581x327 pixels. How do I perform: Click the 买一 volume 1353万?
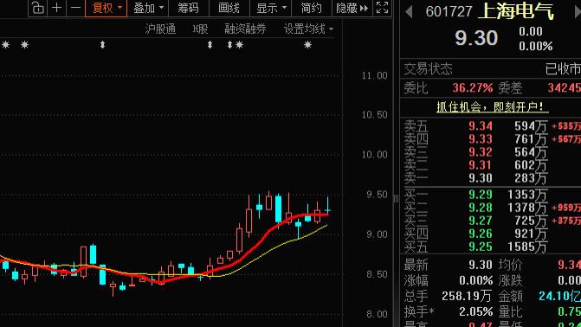(527, 195)
